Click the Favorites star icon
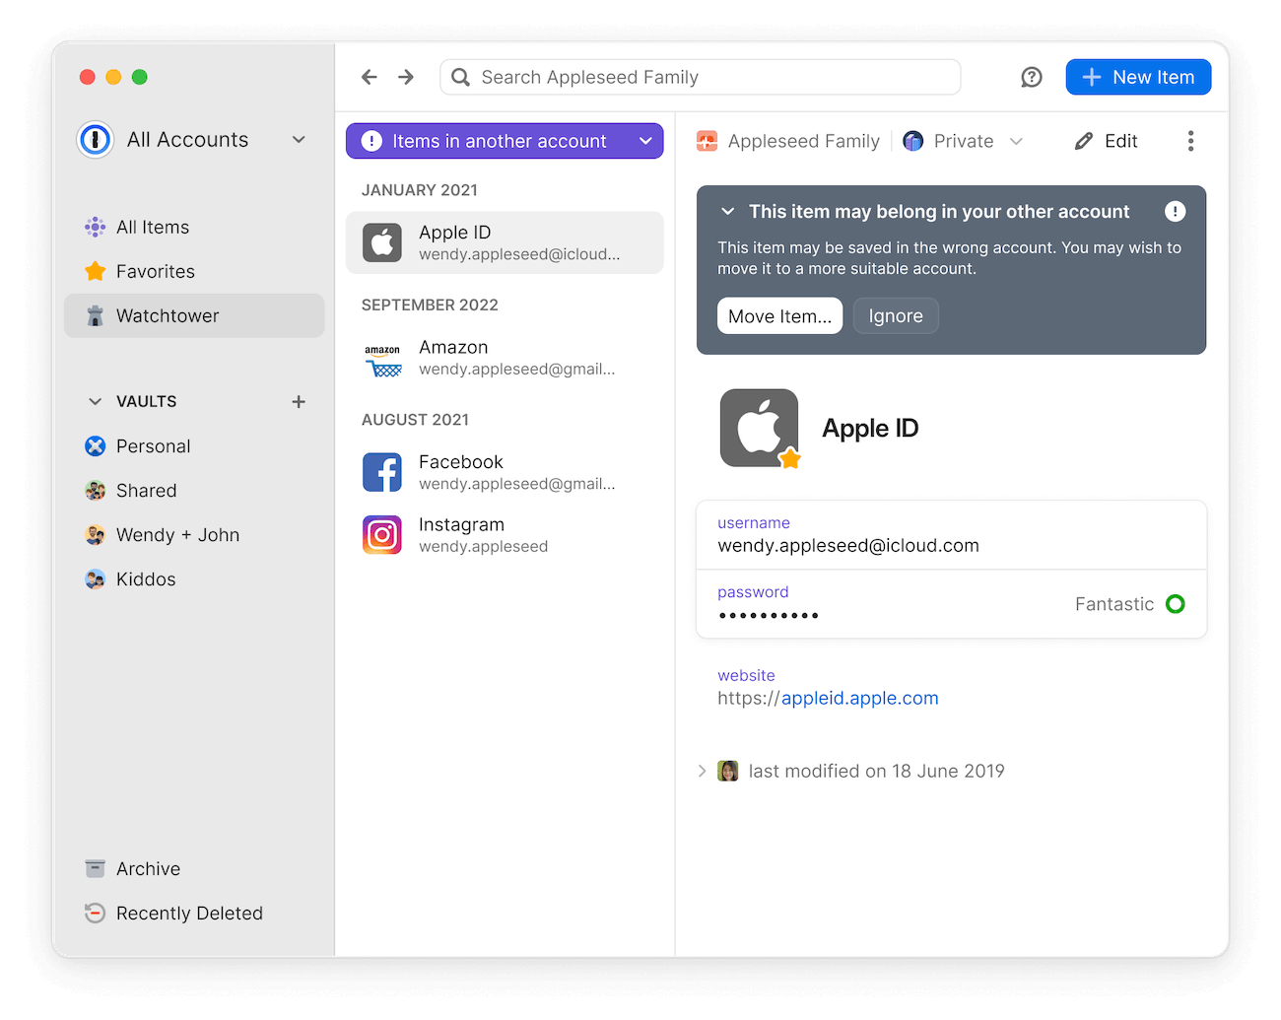1281x1020 pixels. point(95,271)
